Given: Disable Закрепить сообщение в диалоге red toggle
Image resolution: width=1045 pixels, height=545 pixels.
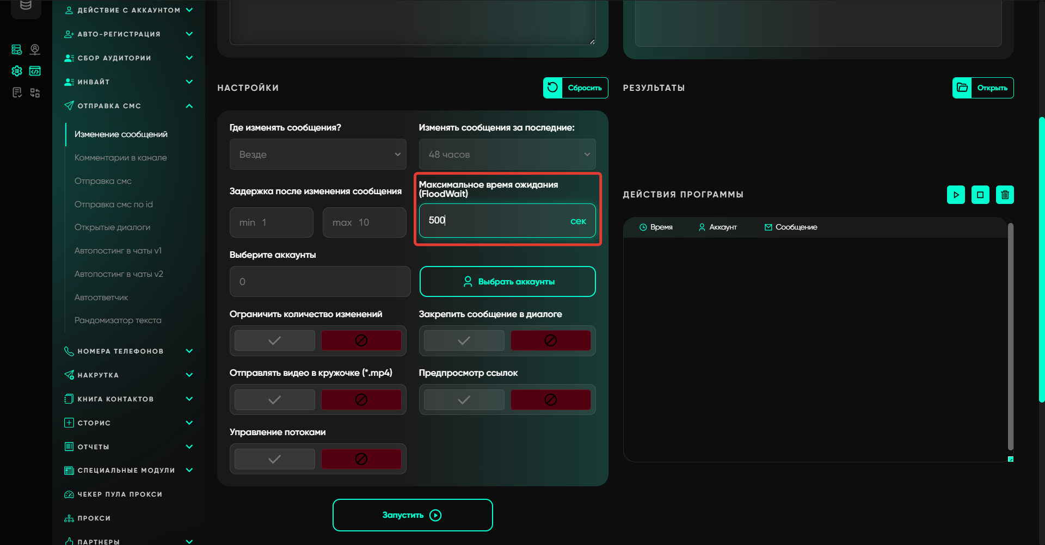Looking at the screenshot, I should 550,340.
